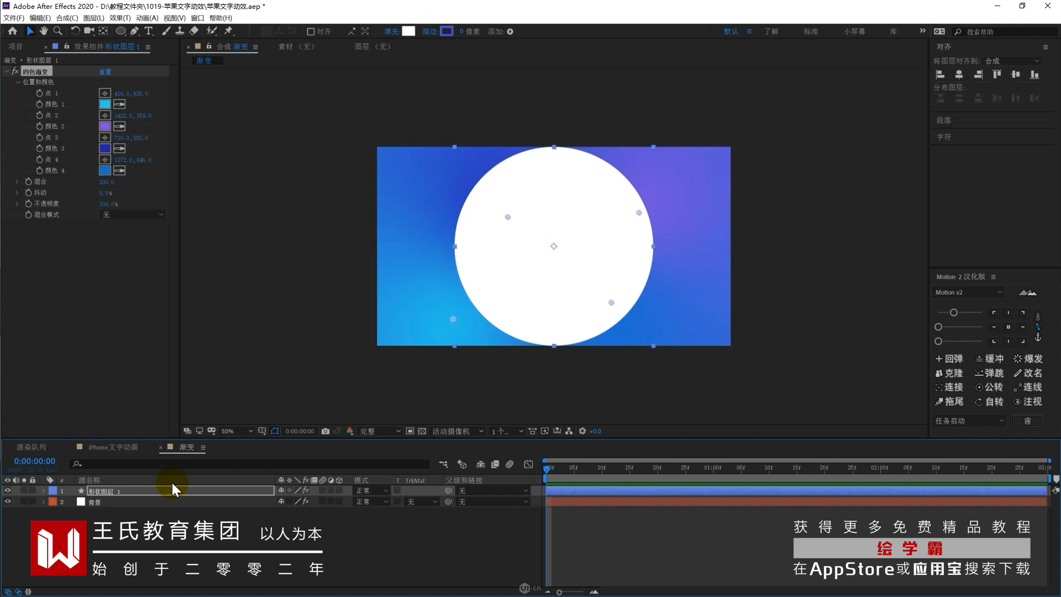1061x597 pixels.
Task: Select the Horizontal Type tool
Action: click(148, 31)
